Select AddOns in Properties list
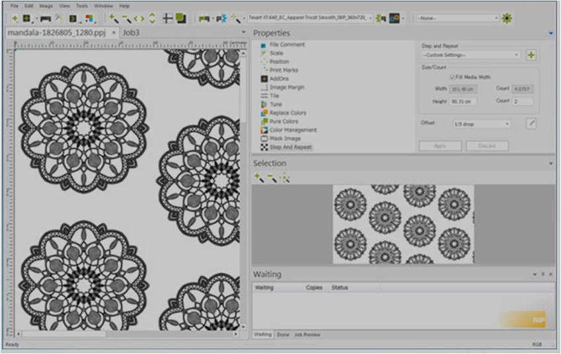 tap(274, 79)
